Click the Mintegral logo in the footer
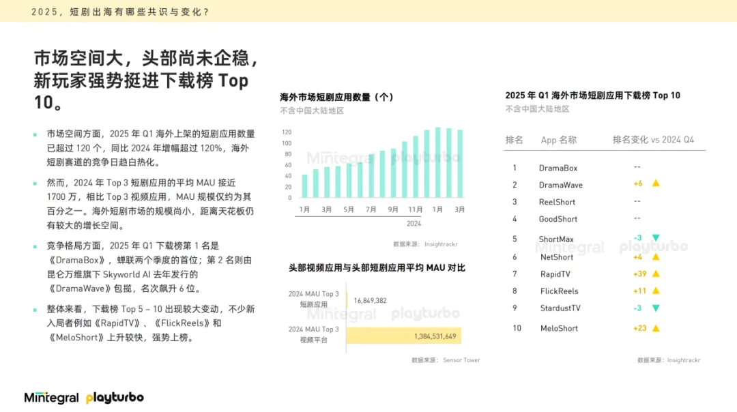The height and width of the screenshot is (412, 737). 52,398
